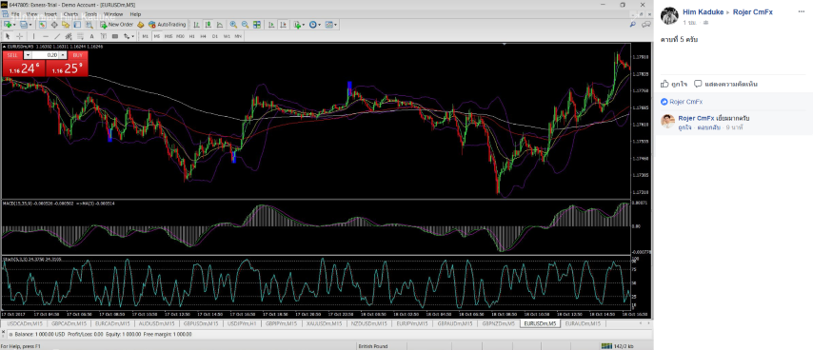Show the Navigator panel icon
The width and height of the screenshot is (813, 350).
66,25
